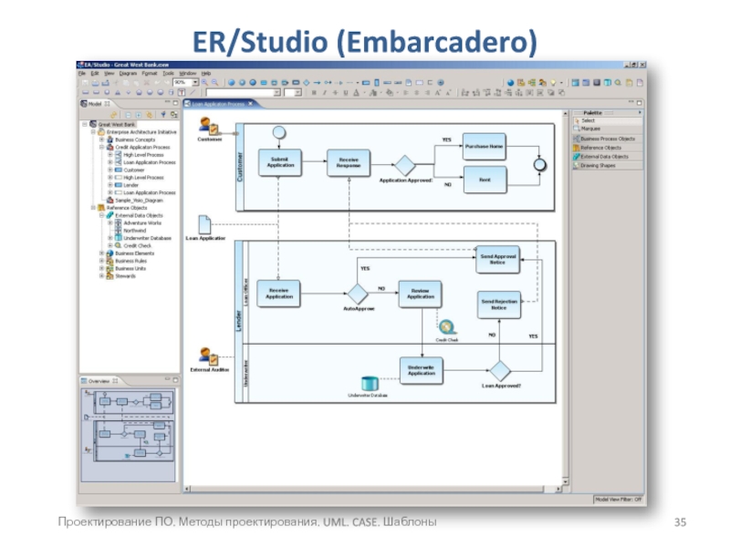Click the blue globe toolbar icon
730x547 pixels.
(x=511, y=82)
